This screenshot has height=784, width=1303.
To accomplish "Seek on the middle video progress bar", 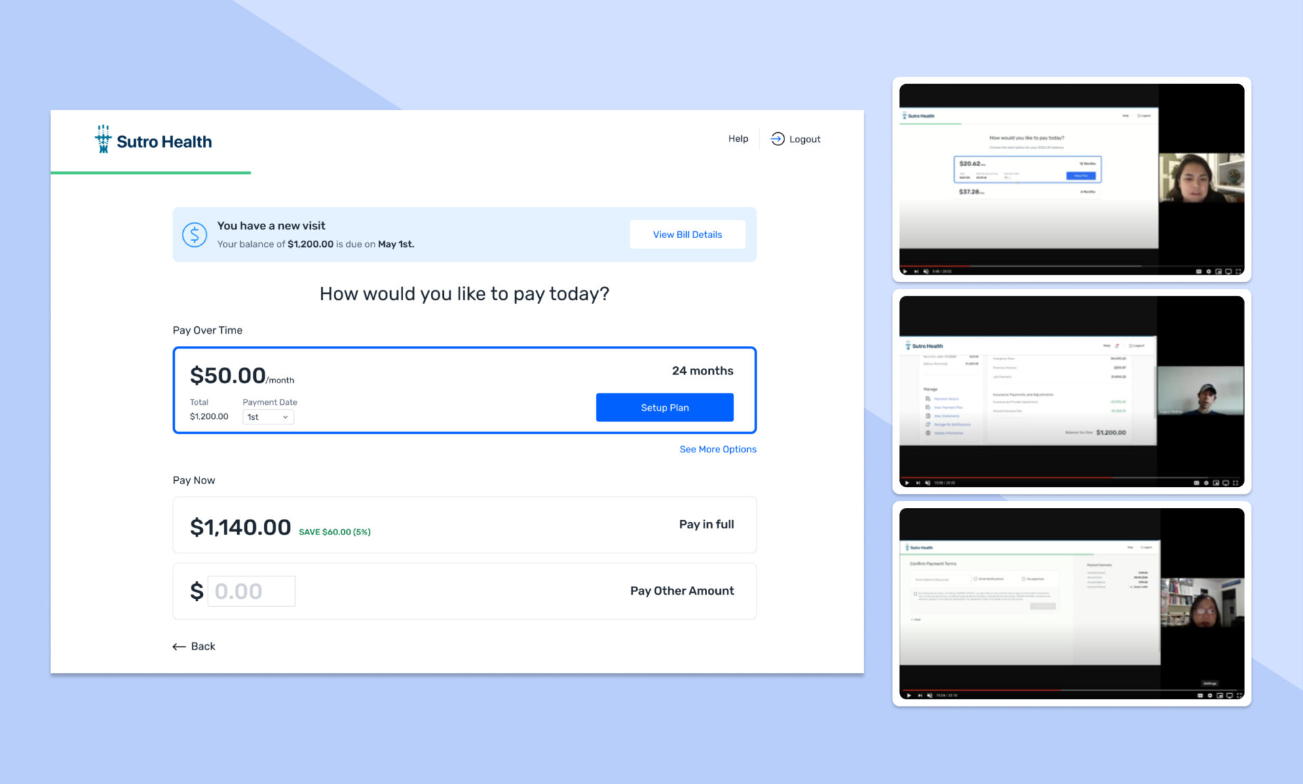I will tap(1072, 477).
